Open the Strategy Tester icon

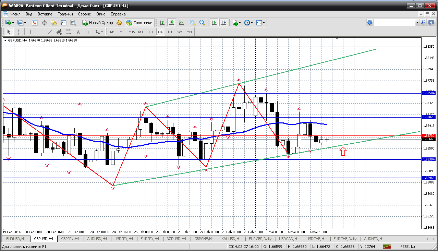click(x=73, y=23)
